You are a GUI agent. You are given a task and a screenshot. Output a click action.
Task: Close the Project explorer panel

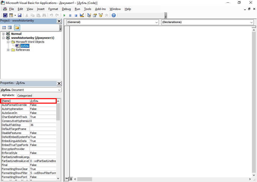coord(59,21)
